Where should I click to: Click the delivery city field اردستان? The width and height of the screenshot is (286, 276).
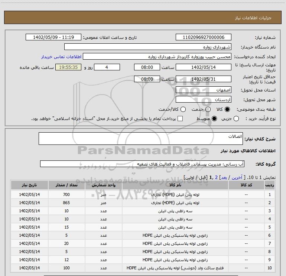[x=204, y=100]
